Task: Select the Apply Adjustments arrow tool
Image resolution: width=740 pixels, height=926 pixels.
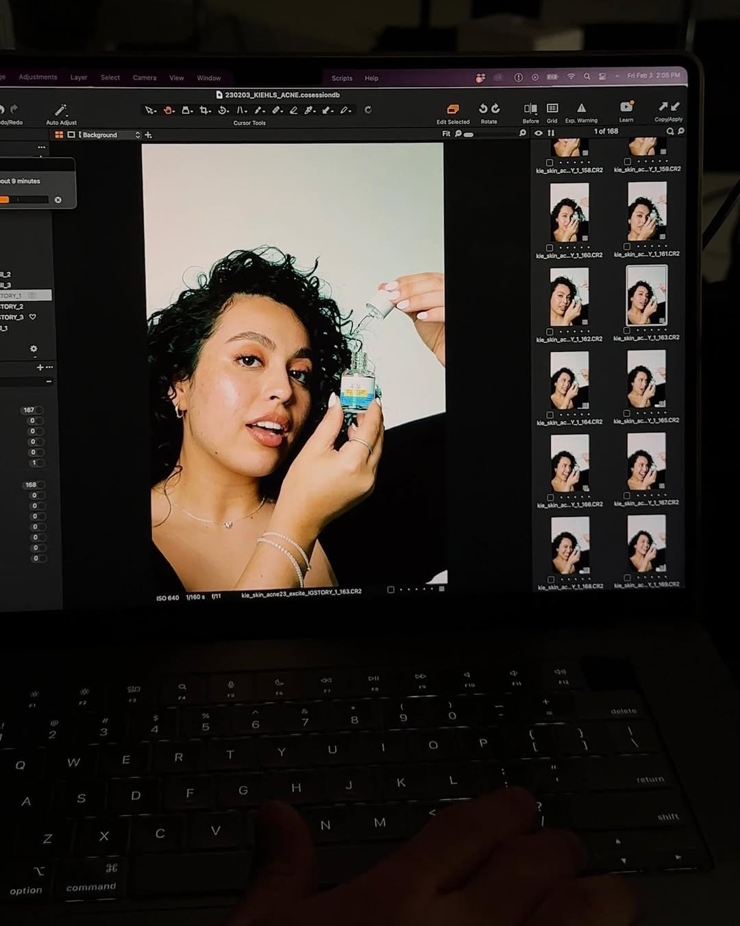Action: [328, 110]
